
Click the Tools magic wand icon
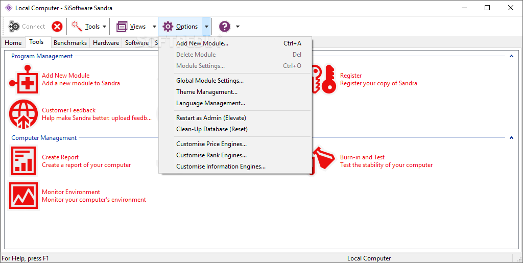point(77,27)
